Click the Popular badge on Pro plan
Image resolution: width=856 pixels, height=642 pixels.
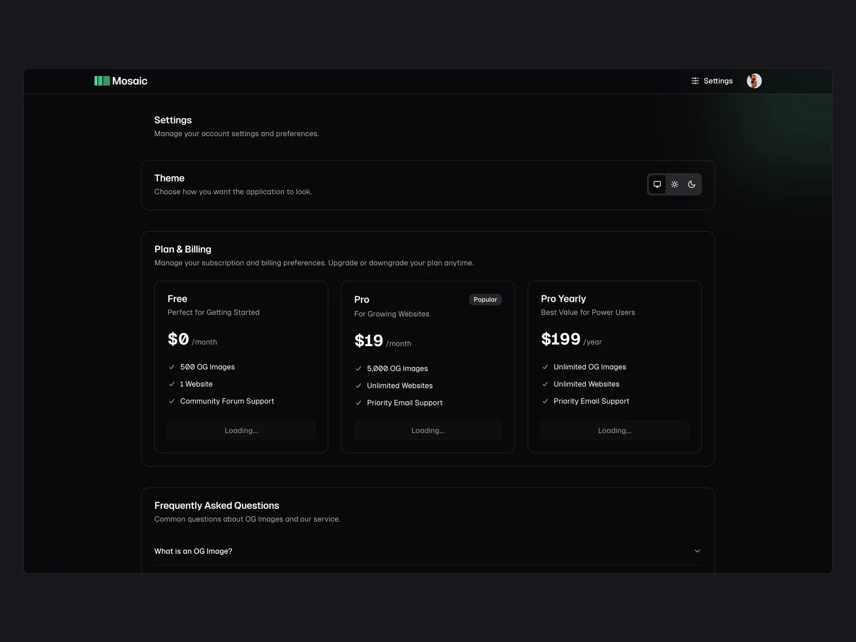pyautogui.click(x=485, y=300)
